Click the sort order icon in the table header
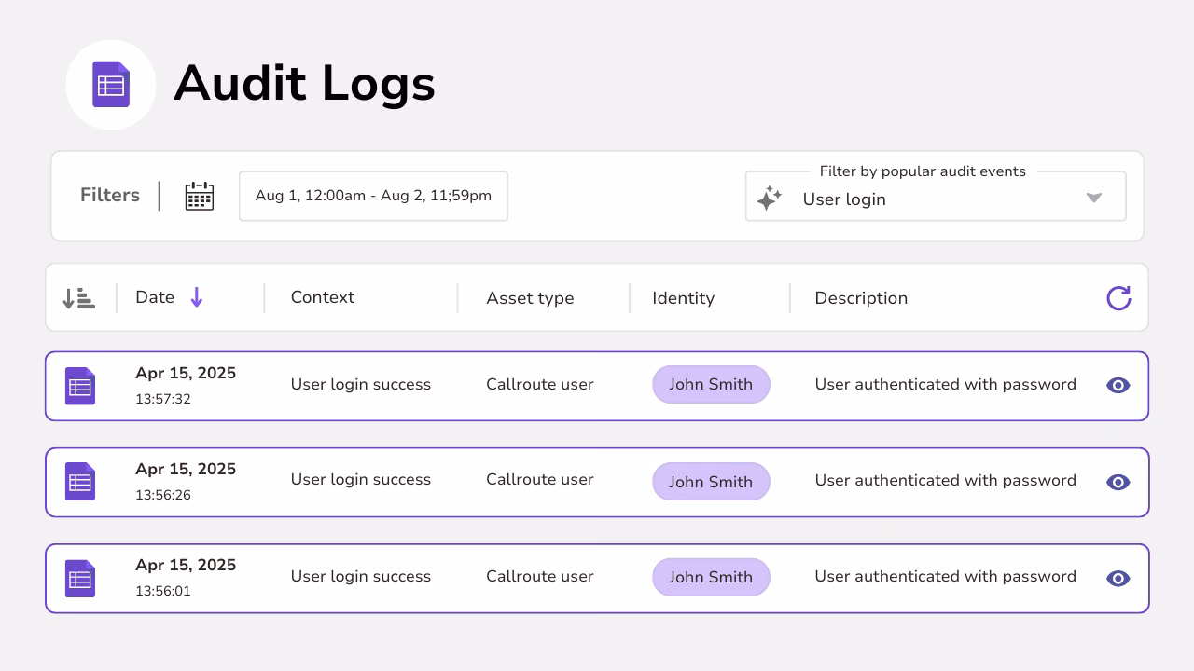The height and width of the screenshot is (671, 1194). pos(79,297)
